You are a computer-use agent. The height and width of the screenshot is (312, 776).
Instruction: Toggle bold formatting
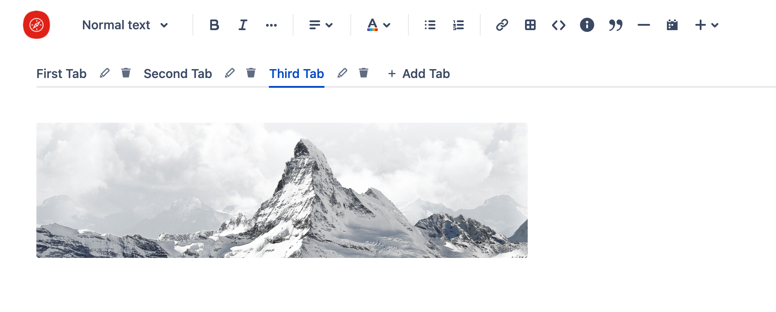[214, 25]
